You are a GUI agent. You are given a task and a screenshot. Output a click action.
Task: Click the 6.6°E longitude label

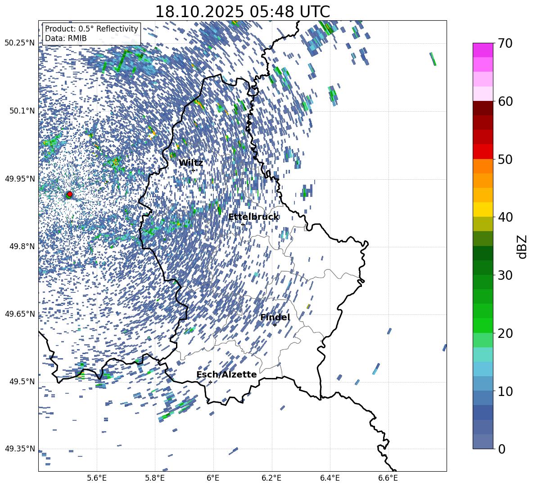[x=388, y=478]
